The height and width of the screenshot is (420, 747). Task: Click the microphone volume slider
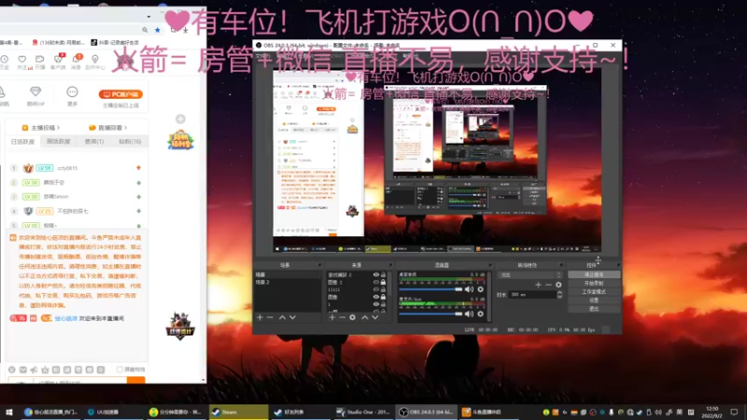(430, 314)
